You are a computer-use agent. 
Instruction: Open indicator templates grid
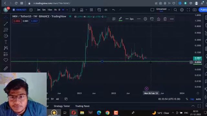click(x=91, y=10)
